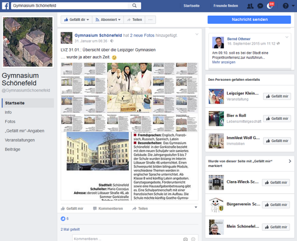Like the Clara-Wieck-Sc page
The width and height of the screenshot is (297, 241).
pyautogui.click(x=276, y=182)
